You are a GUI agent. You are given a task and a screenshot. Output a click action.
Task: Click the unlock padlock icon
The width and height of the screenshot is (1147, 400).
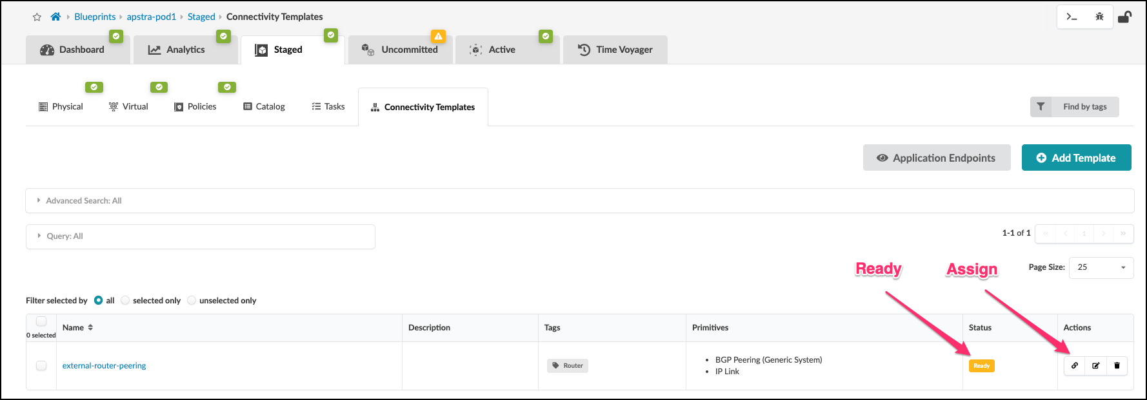pyautogui.click(x=1124, y=17)
